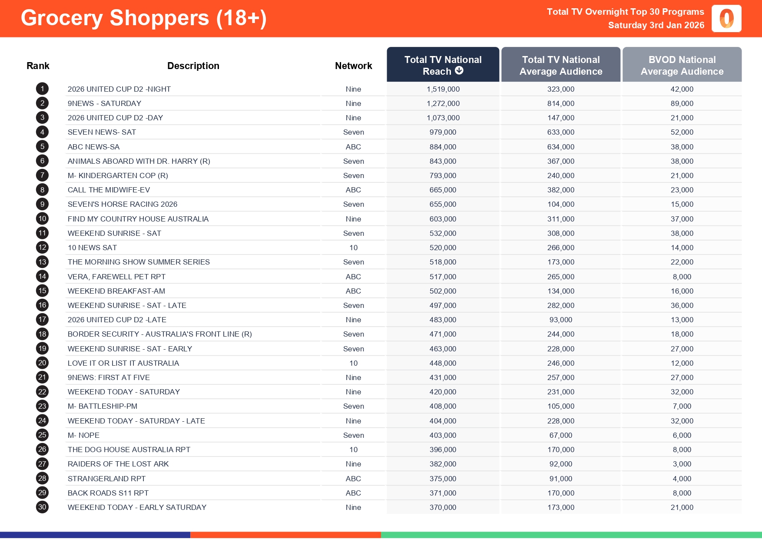Click the rank 30 circle badge
This screenshot has width=762, height=539.
pos(42,507)
